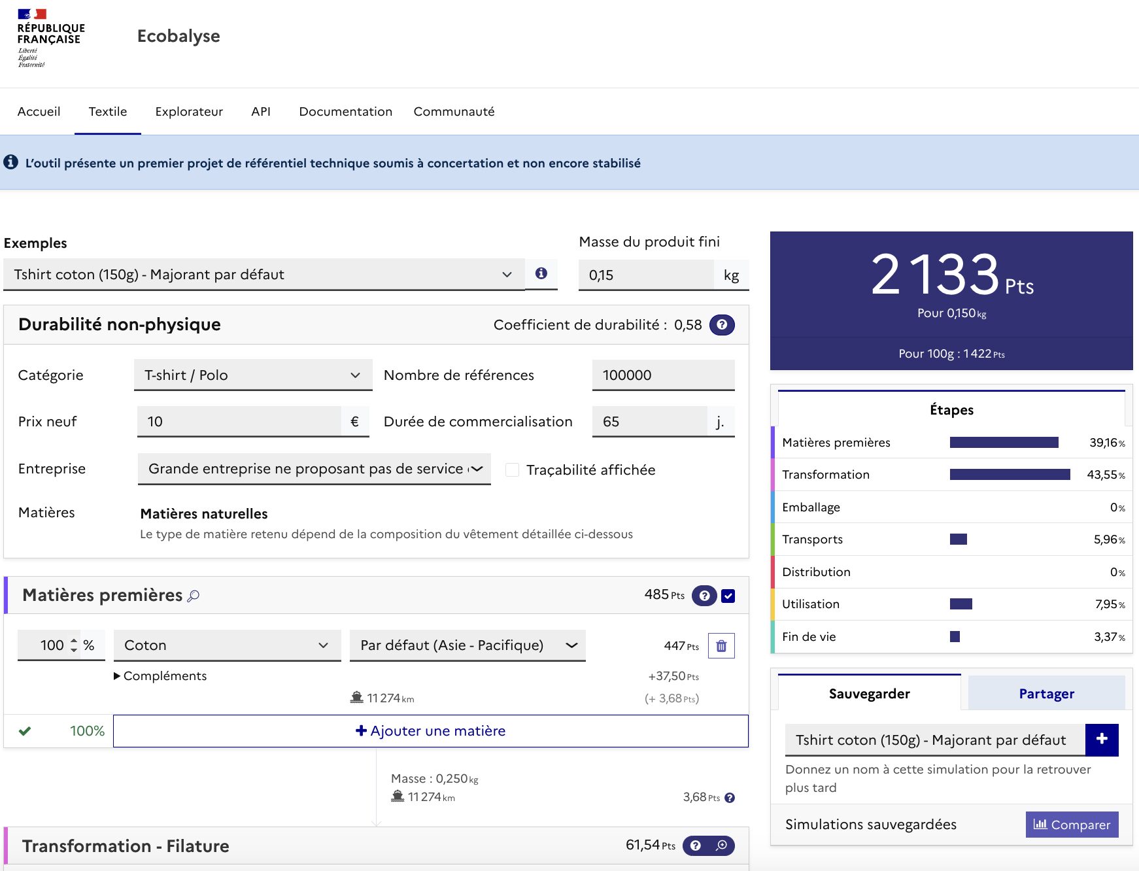Image resolution: width=1139 pixels, height=871 pixels.
Task: Select the Textile navigation tab
Action: (108, 112)
